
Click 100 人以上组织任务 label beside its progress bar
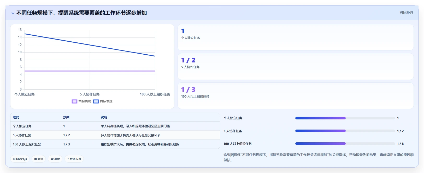(238, 144)
